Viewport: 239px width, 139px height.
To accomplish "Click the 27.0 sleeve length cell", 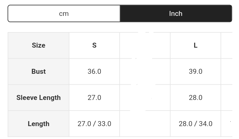I will (x=94, y=98).
